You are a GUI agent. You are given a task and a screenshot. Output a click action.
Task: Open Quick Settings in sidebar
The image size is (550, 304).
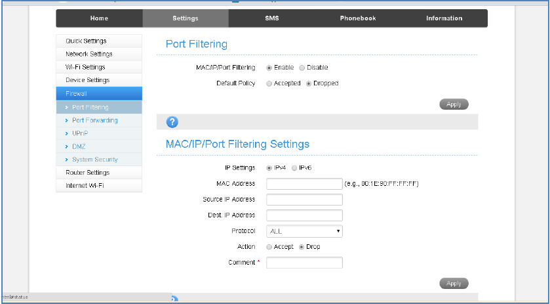coord(99,41)
